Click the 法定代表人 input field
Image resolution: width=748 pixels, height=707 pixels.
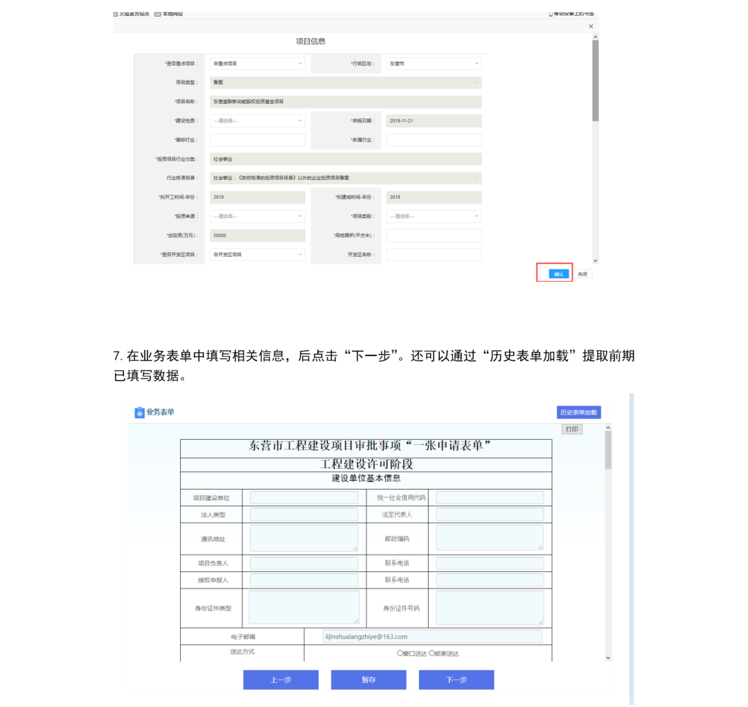pos(490,514)
